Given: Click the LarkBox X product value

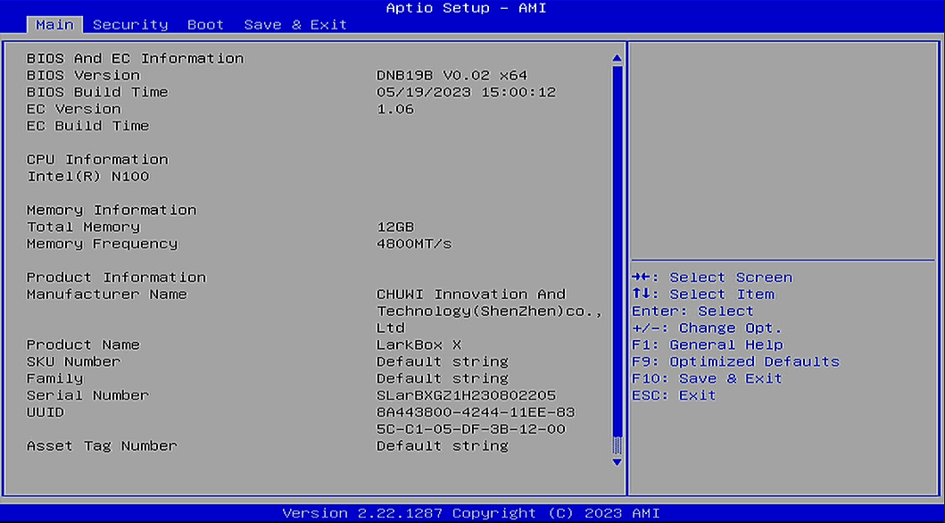Looking at the screenshot, I should point(419,345).
